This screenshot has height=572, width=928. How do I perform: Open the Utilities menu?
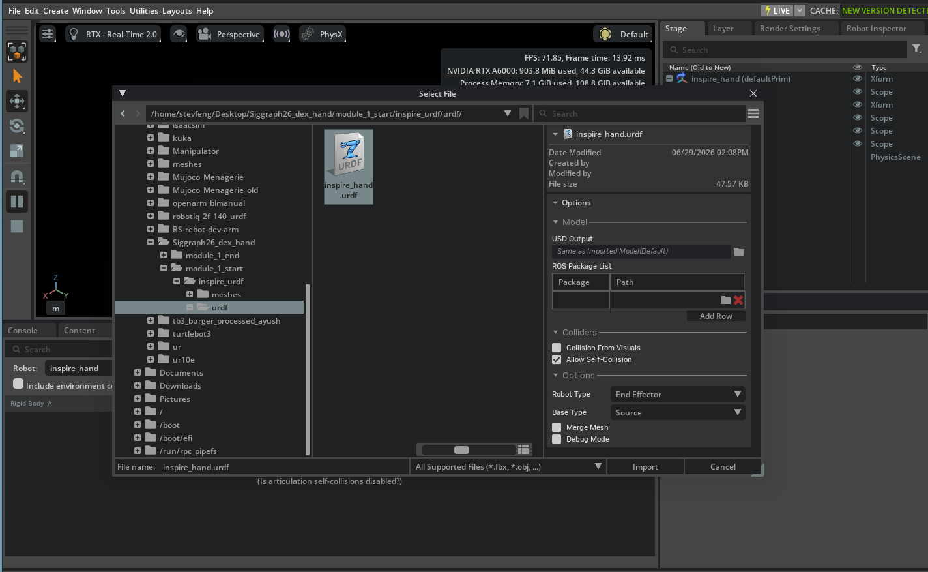pos(144,10)
